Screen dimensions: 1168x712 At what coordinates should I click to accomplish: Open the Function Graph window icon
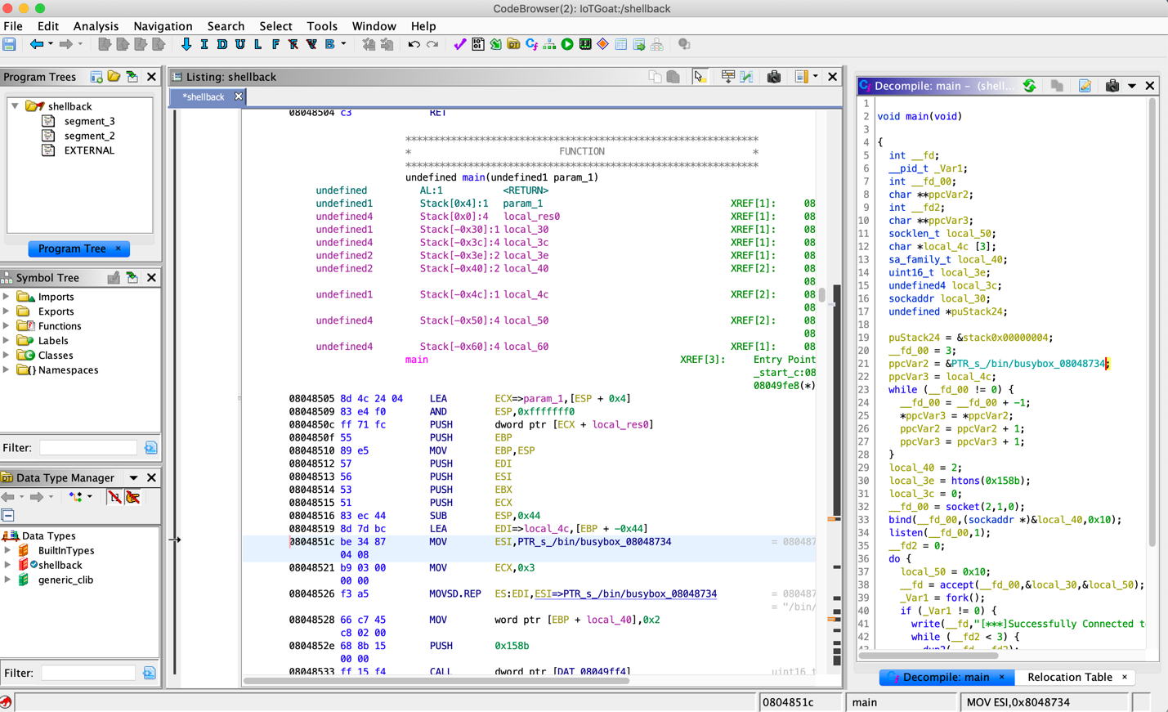[549, 44]
